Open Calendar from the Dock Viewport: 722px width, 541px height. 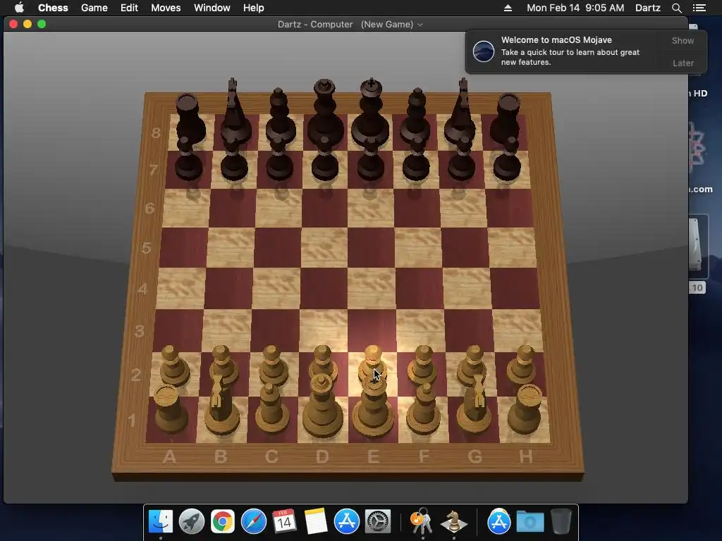pyautogui.click(x=284, y=521)
